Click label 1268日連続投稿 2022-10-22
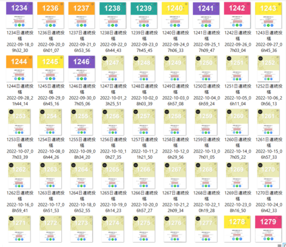 [206, 202]
